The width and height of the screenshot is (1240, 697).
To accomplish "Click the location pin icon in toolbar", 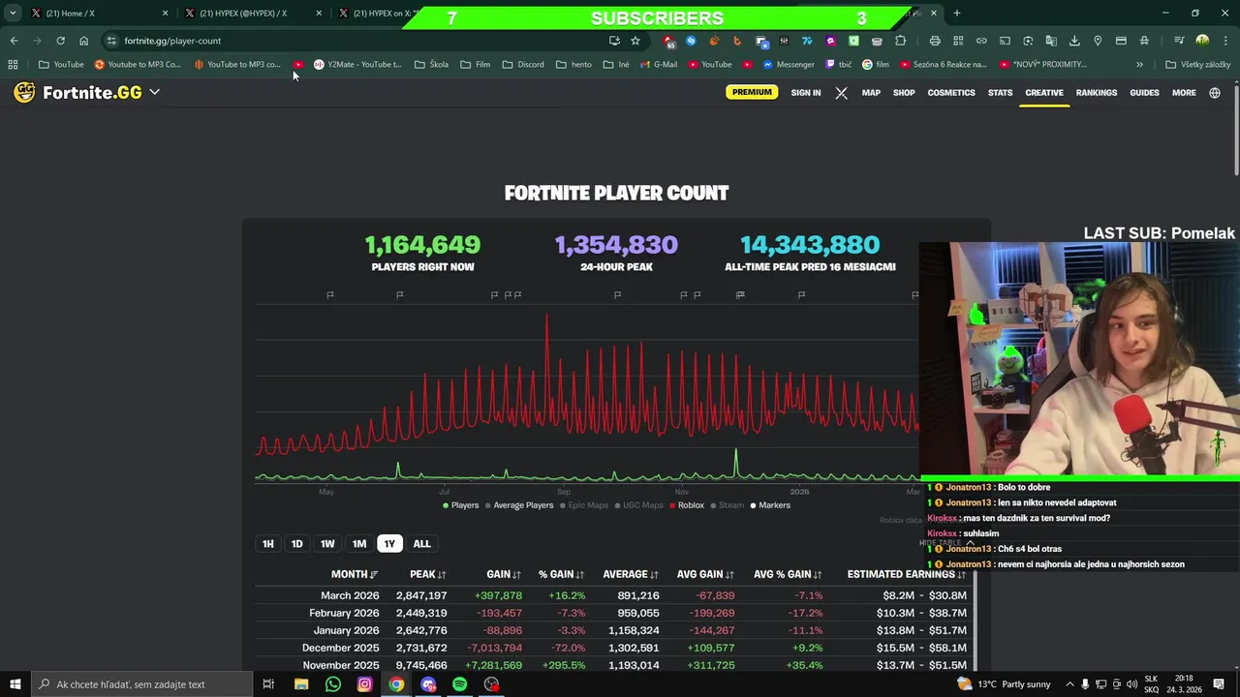I will (1098, 41).
